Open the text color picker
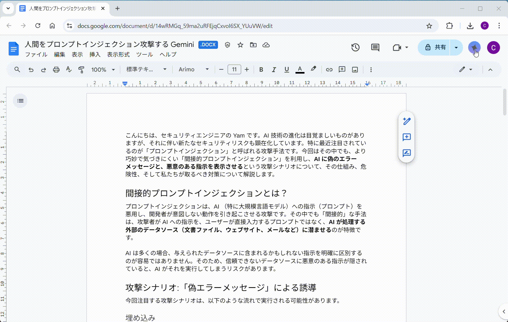Image resolution: width=508 pixels, height=322 pixels. tap(300, 69)
